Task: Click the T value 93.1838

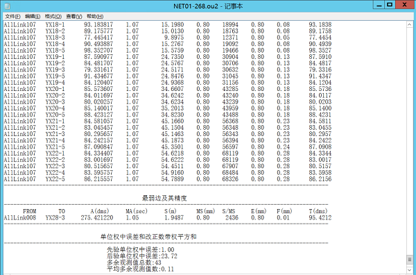Action: pyautogui.click(x=320, y=25)
